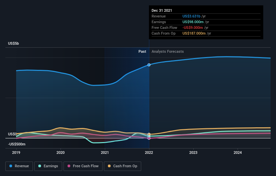
Task: Click the US$98.000m earnings value
Action: click(193, 22)
